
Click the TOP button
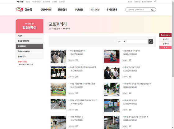[x=165, y=48]
